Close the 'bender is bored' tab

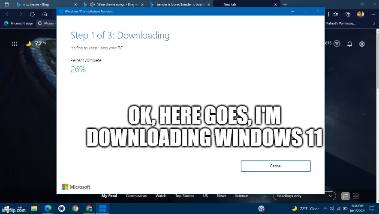(209, 5)
